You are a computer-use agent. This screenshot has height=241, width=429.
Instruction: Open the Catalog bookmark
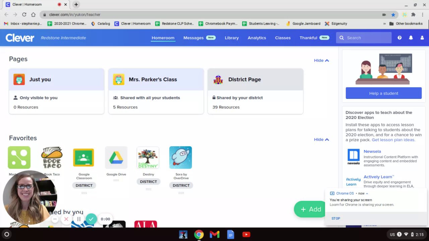click(x=101, y=24)
